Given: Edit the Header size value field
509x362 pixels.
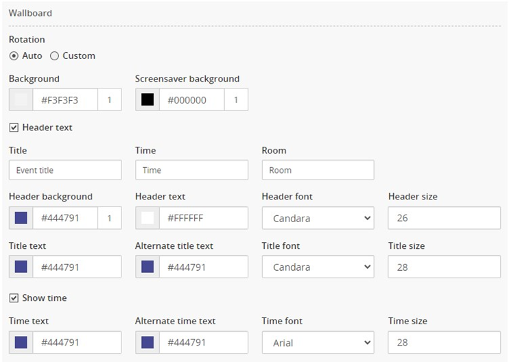Looking at the screenshot, I should [x=444, y=218].
